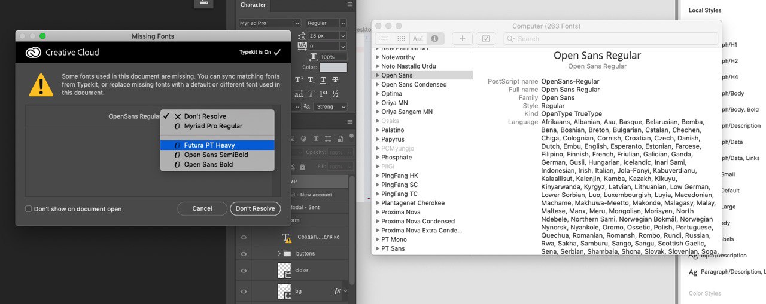This screenshot has height=304, width=766.
Task: Expand the Open Sans font family
Action: [378, 76]
